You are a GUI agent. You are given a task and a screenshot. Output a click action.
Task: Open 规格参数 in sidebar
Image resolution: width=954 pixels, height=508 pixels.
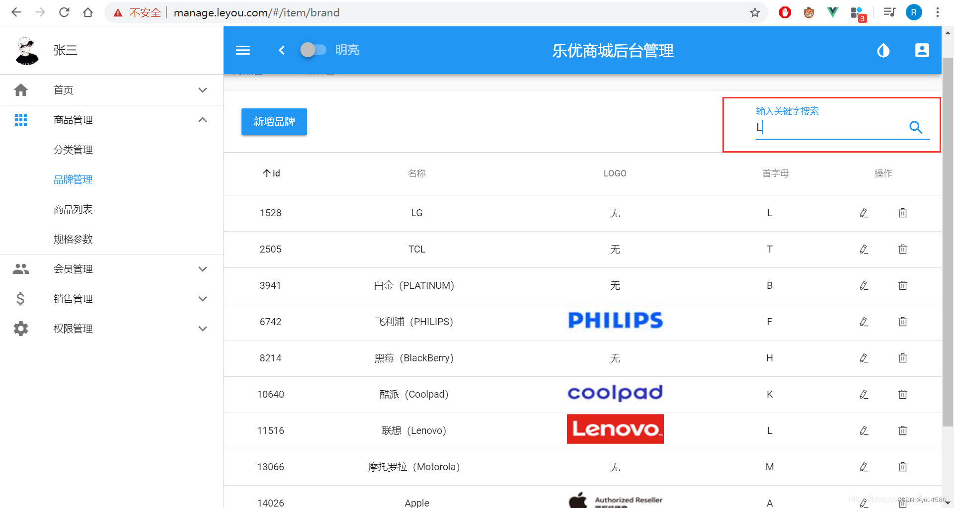click(x=73, y=239)
